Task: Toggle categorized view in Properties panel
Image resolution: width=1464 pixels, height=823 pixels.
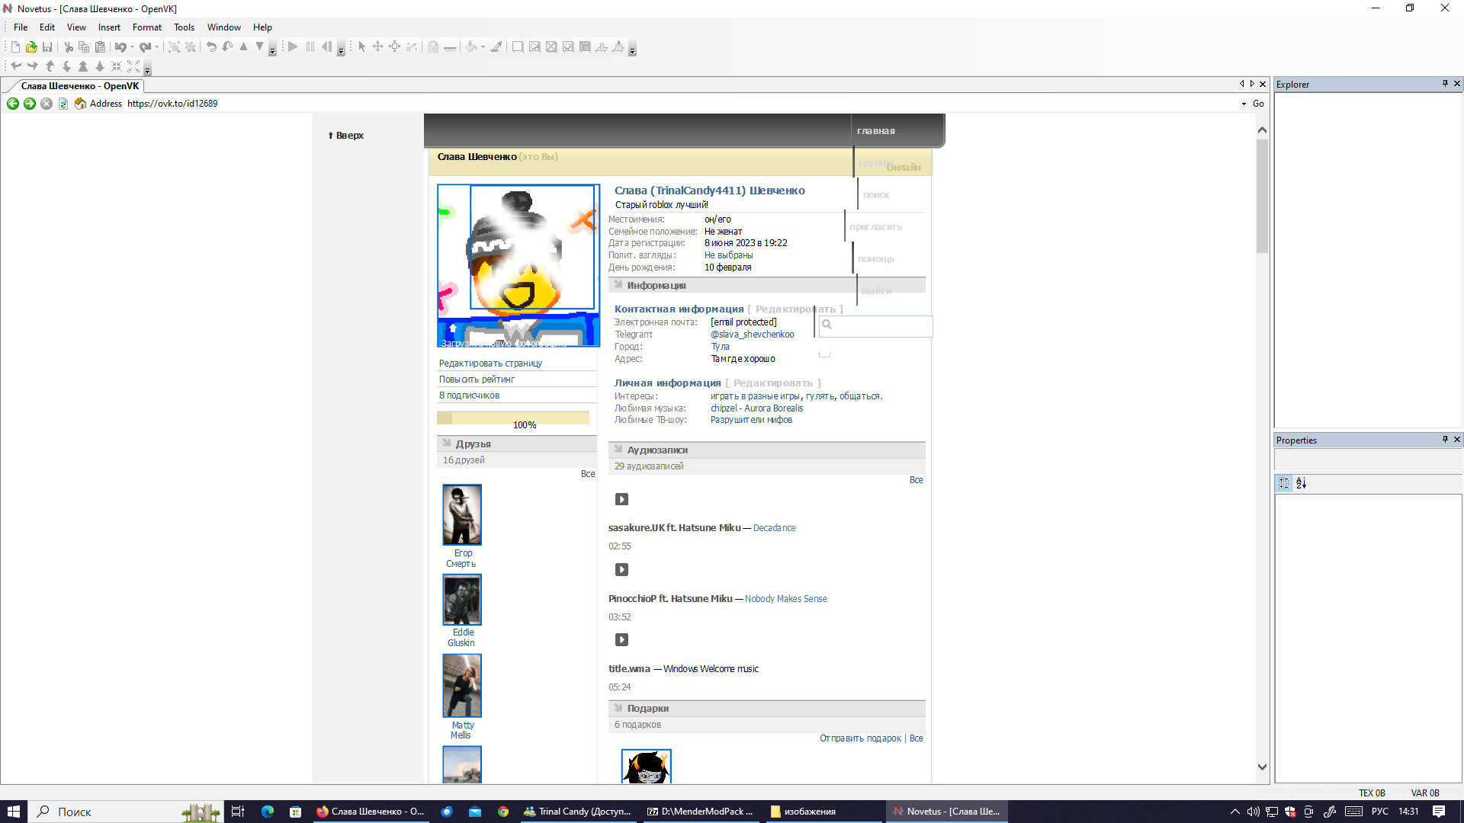Action: (1284, 483)
